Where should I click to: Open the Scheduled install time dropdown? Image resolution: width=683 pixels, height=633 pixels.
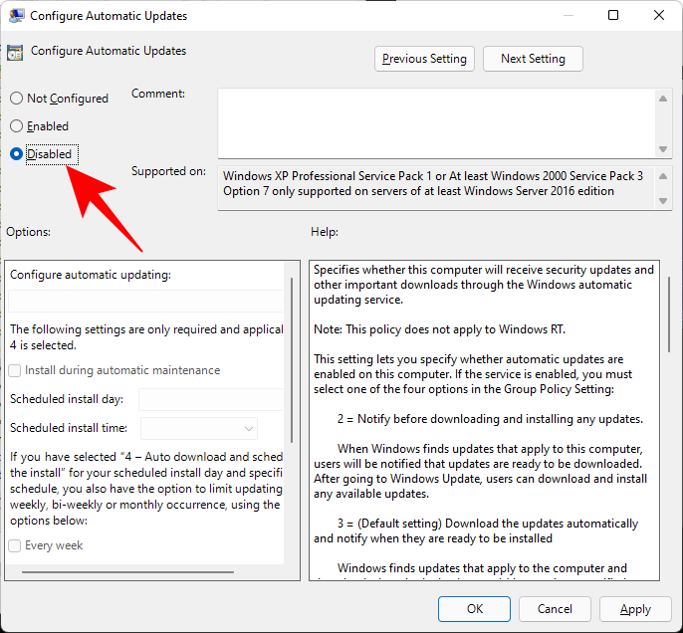point(199,428)
